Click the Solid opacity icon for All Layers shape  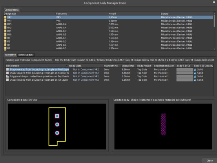pos(195,80)
